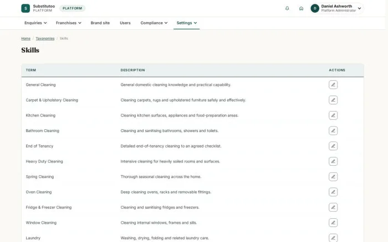The width and height of the screenshot is (388, 242).
Task: Edit the Spring Cleaning skill
Action: tap(333, 177)
